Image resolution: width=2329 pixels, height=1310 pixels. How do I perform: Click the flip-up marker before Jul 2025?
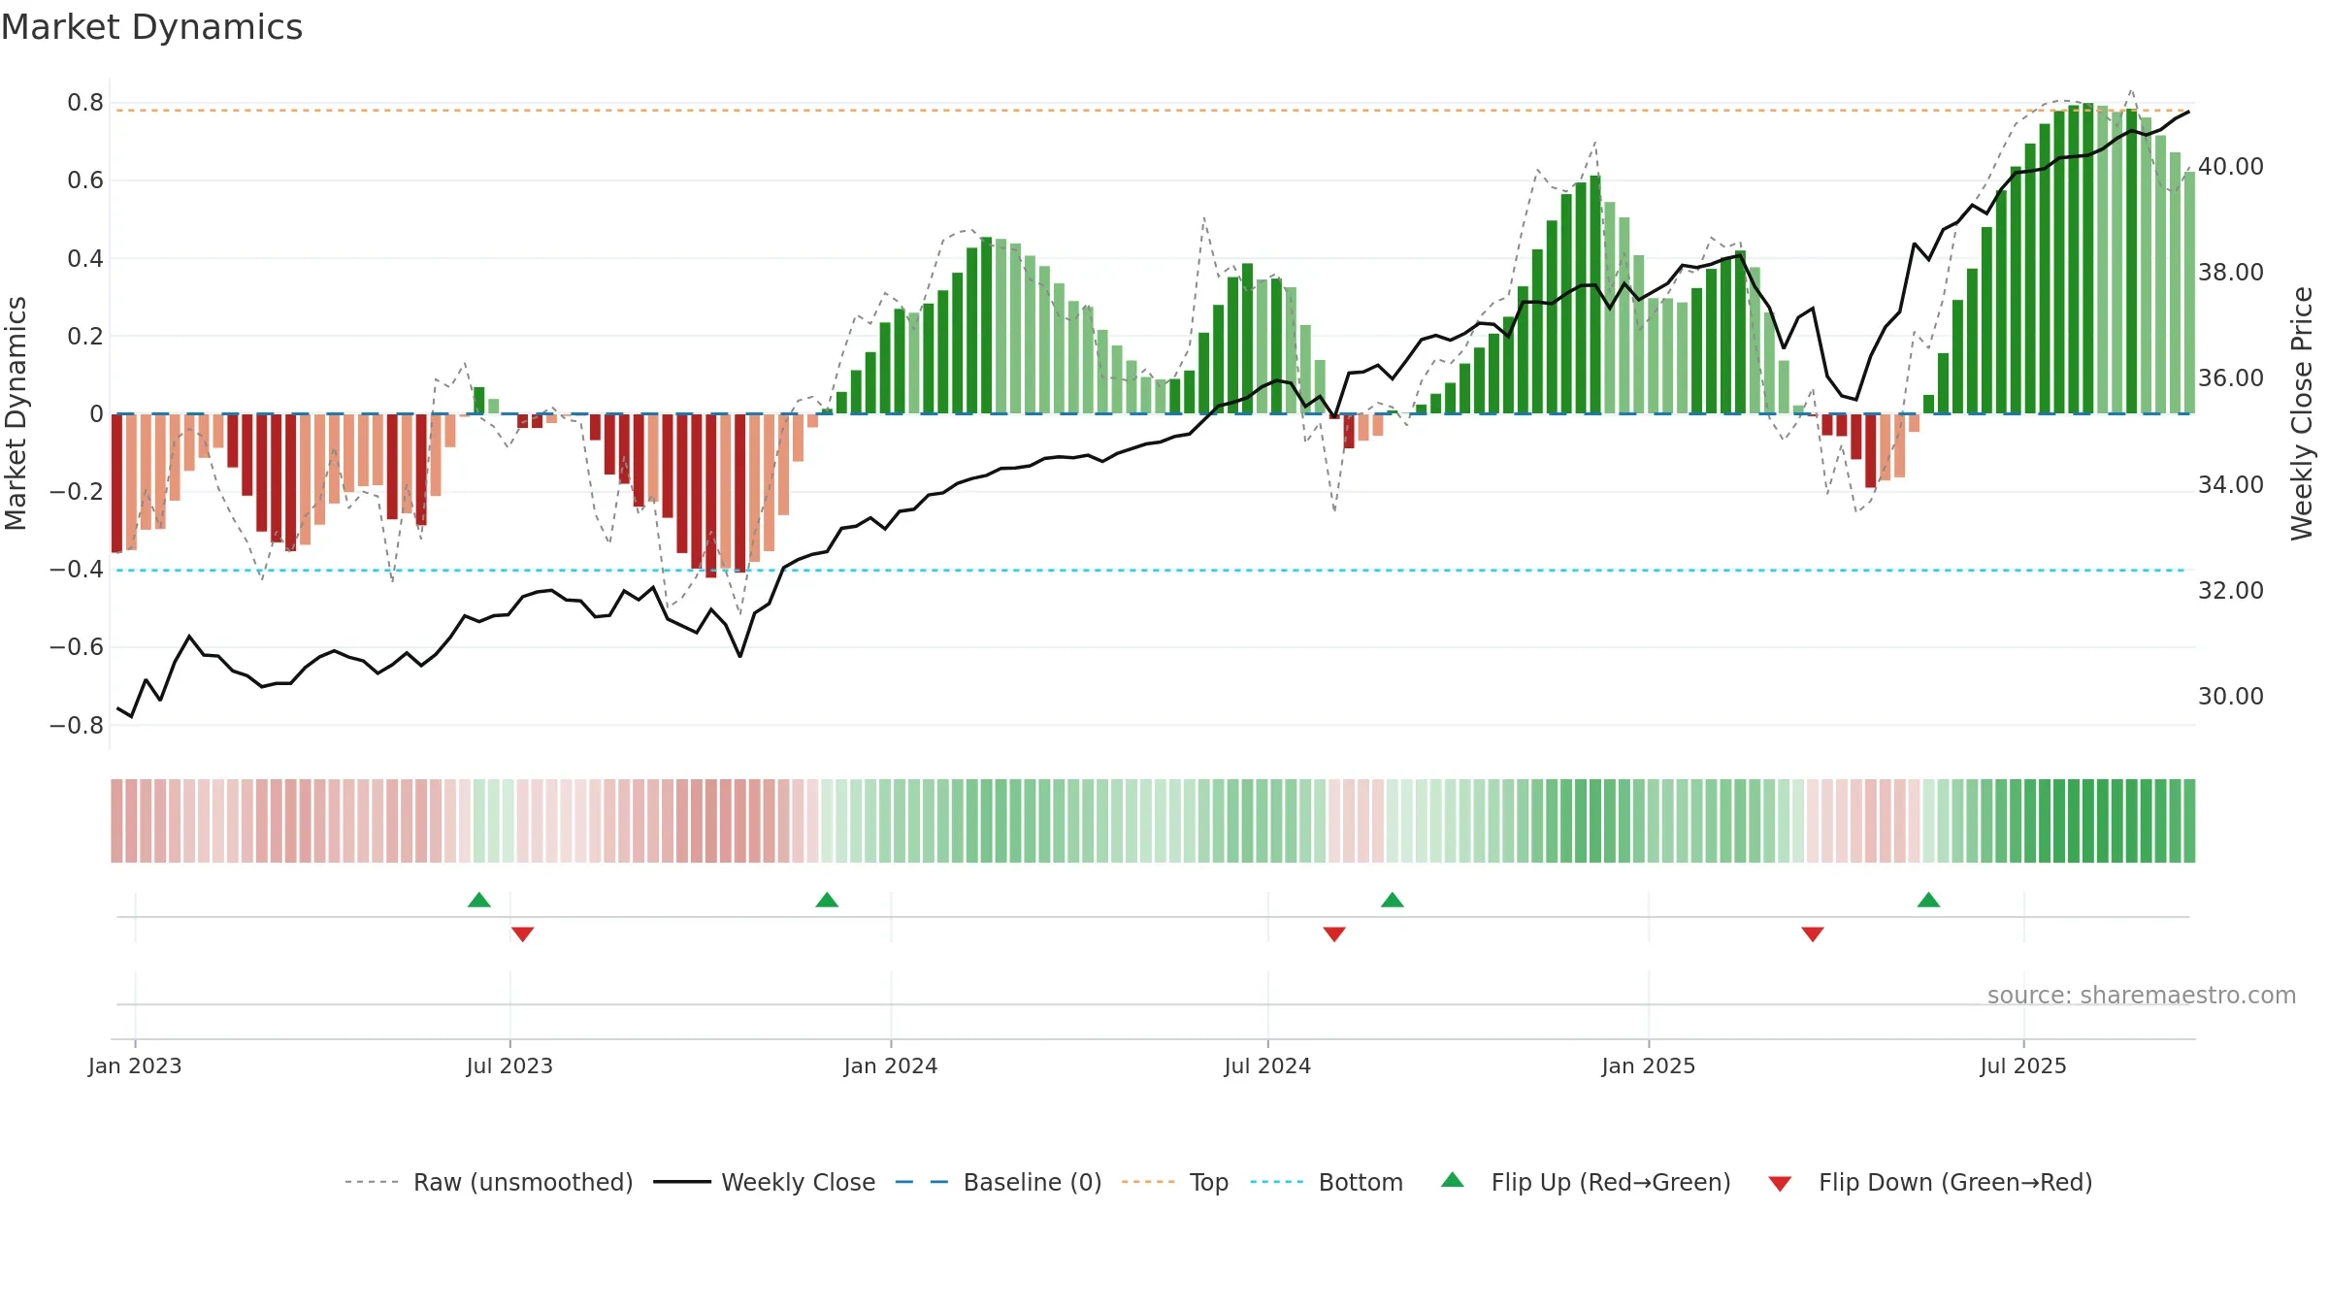click(1929, 900)
